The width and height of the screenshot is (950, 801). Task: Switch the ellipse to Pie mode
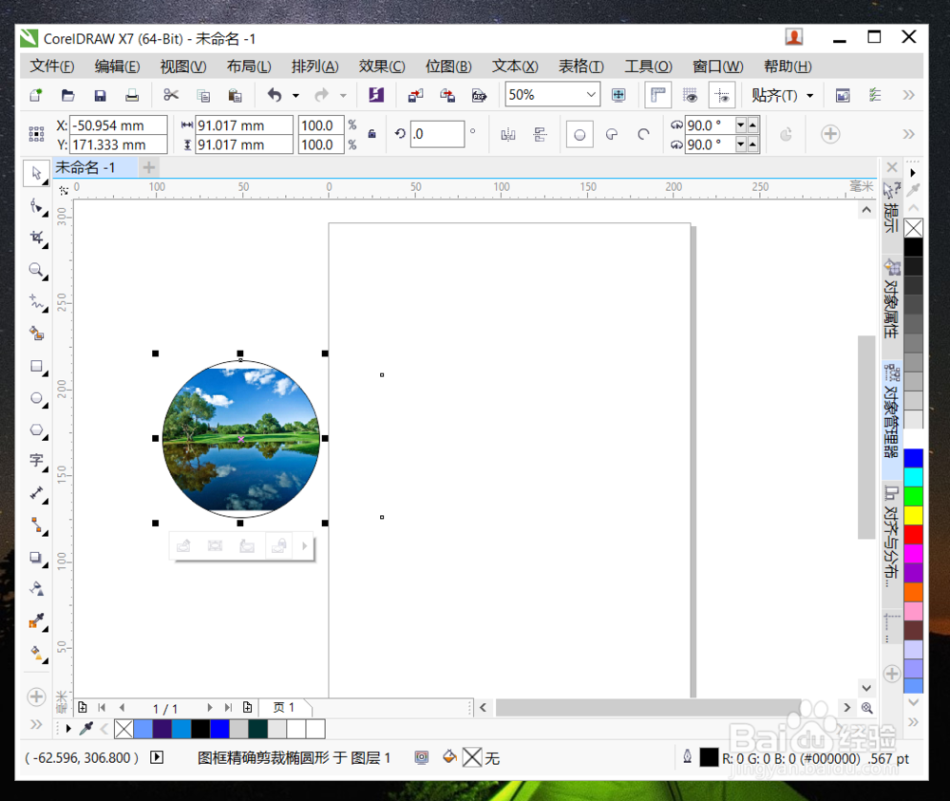click(x=613, y=134)
